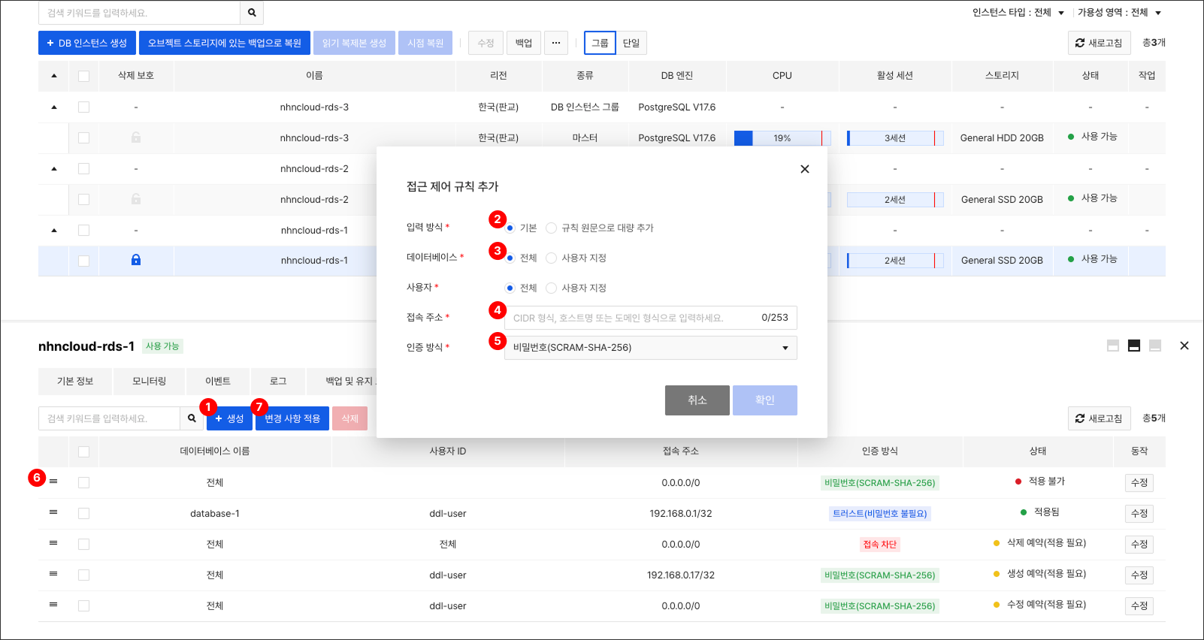Click 트러스트(비밀번호 불필요) badge
Screen dimensions: 1204x640
[880, 514]
